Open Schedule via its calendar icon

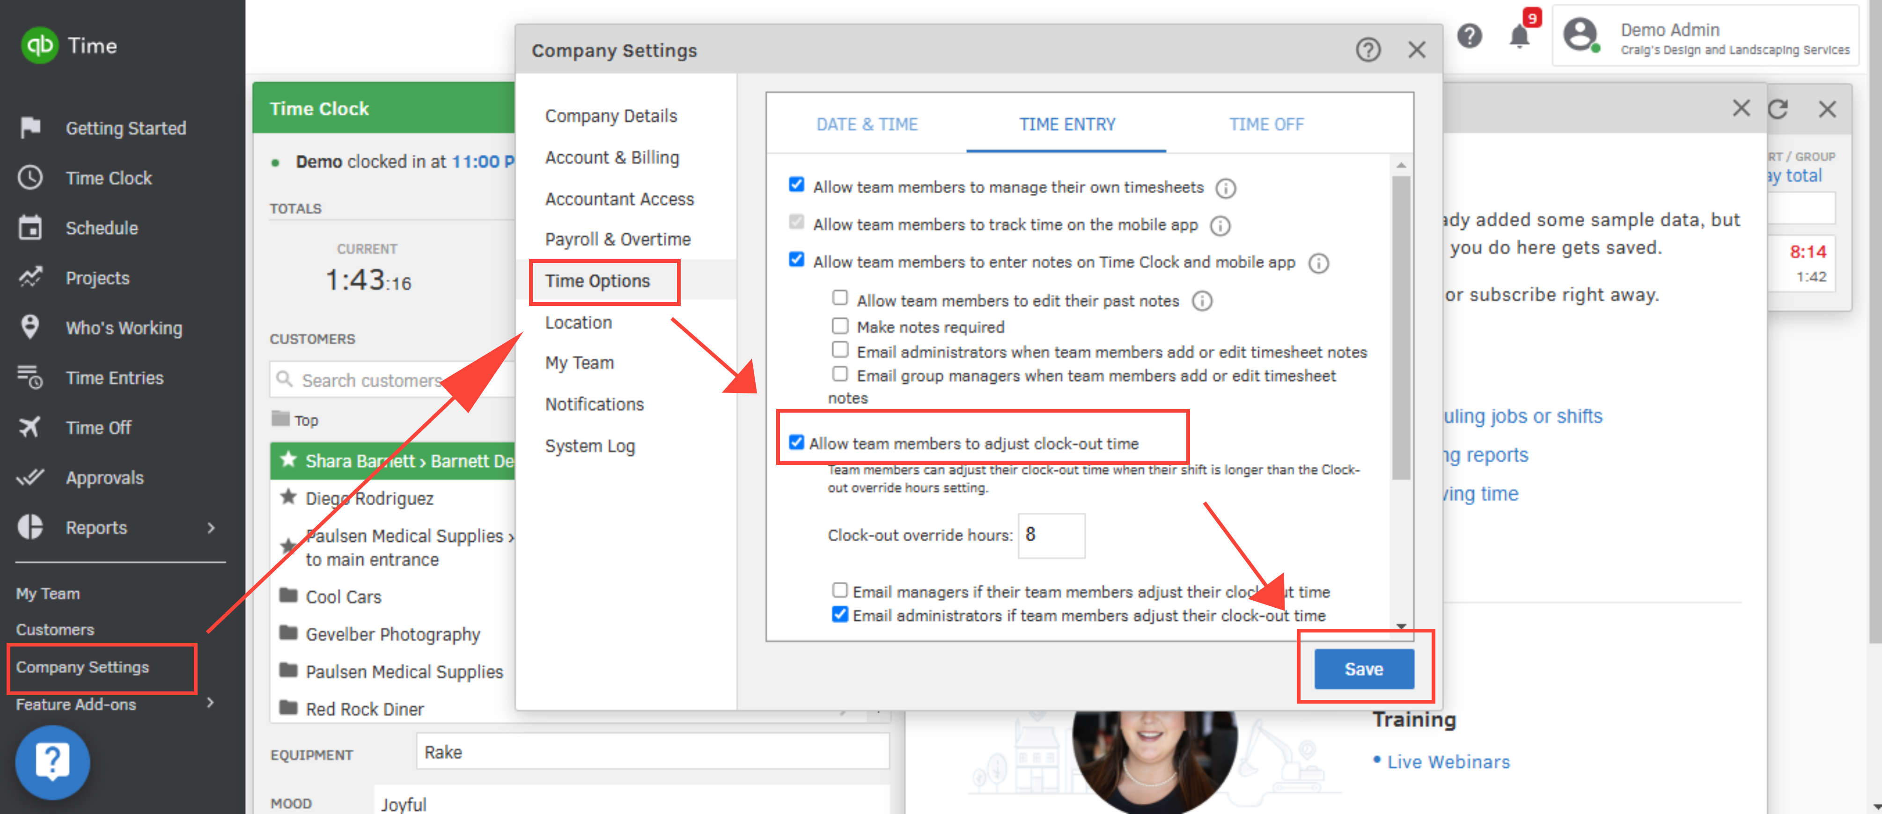[30, 228]
